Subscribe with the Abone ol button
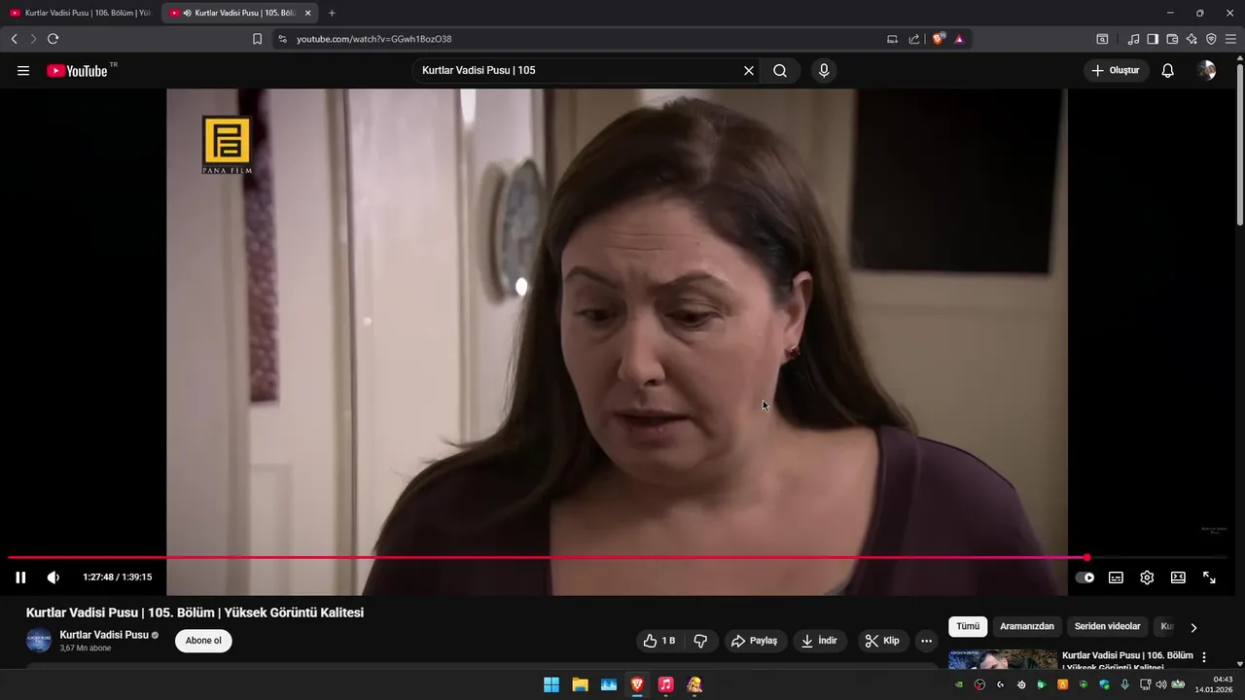 coord(203,641)
